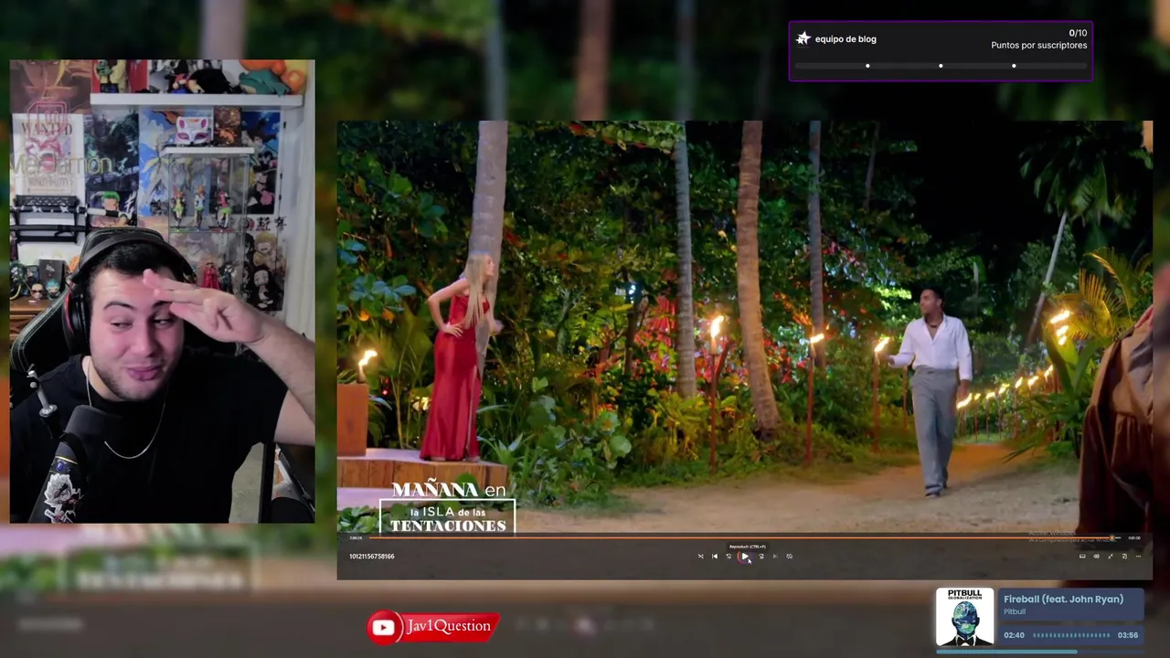Viewport: 1170px width, 658px height.
Task: Go to the previous track in player
Action: (715, 557)
